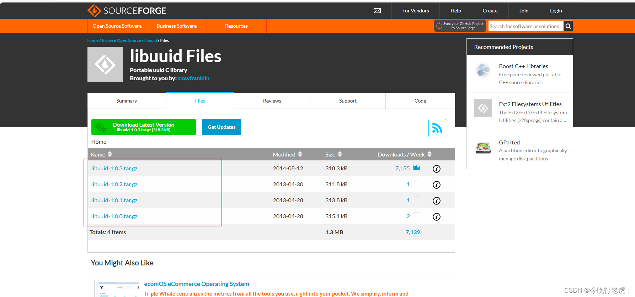
Task: Click the Get Updates button
Action: point(222,127)
